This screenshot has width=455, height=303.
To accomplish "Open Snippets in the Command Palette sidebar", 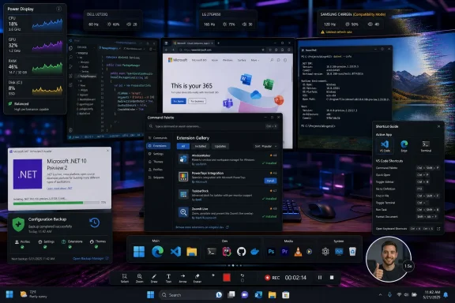I will click(158, 178).
